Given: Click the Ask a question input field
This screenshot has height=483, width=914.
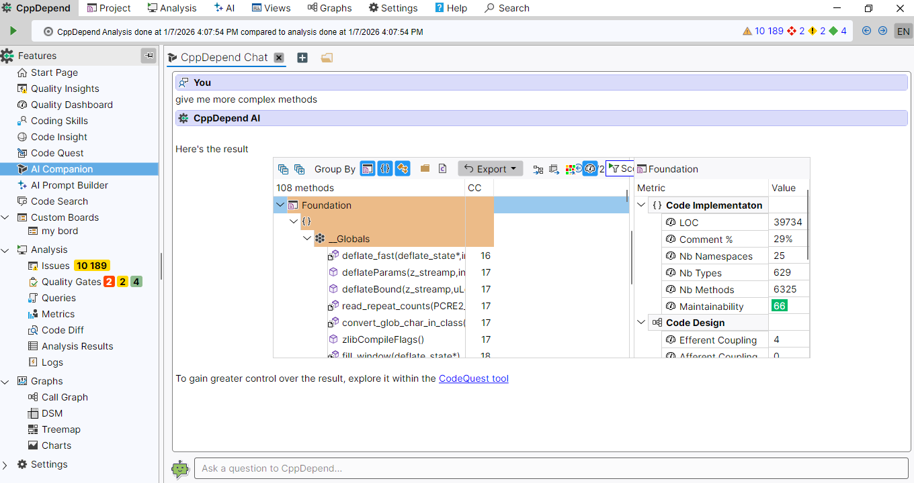Looking at the screenshot, I should [x=551, y=468].
